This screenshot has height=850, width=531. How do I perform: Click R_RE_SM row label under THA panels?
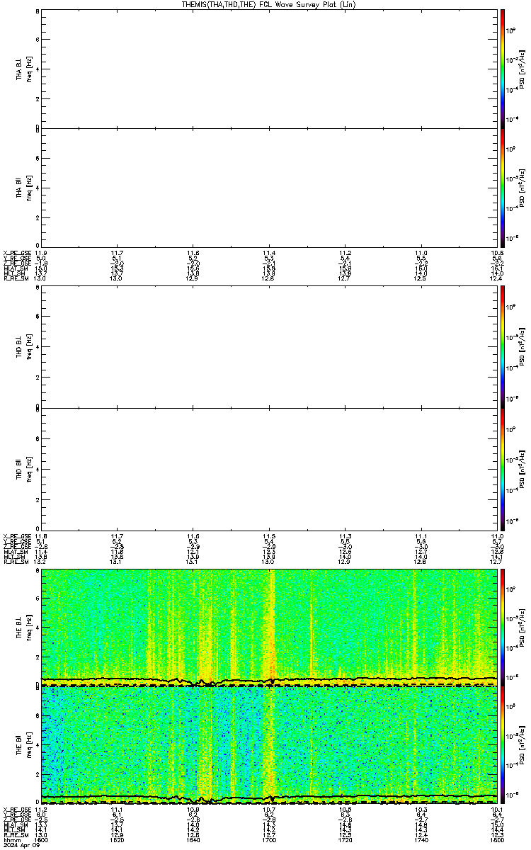(16, 278)
